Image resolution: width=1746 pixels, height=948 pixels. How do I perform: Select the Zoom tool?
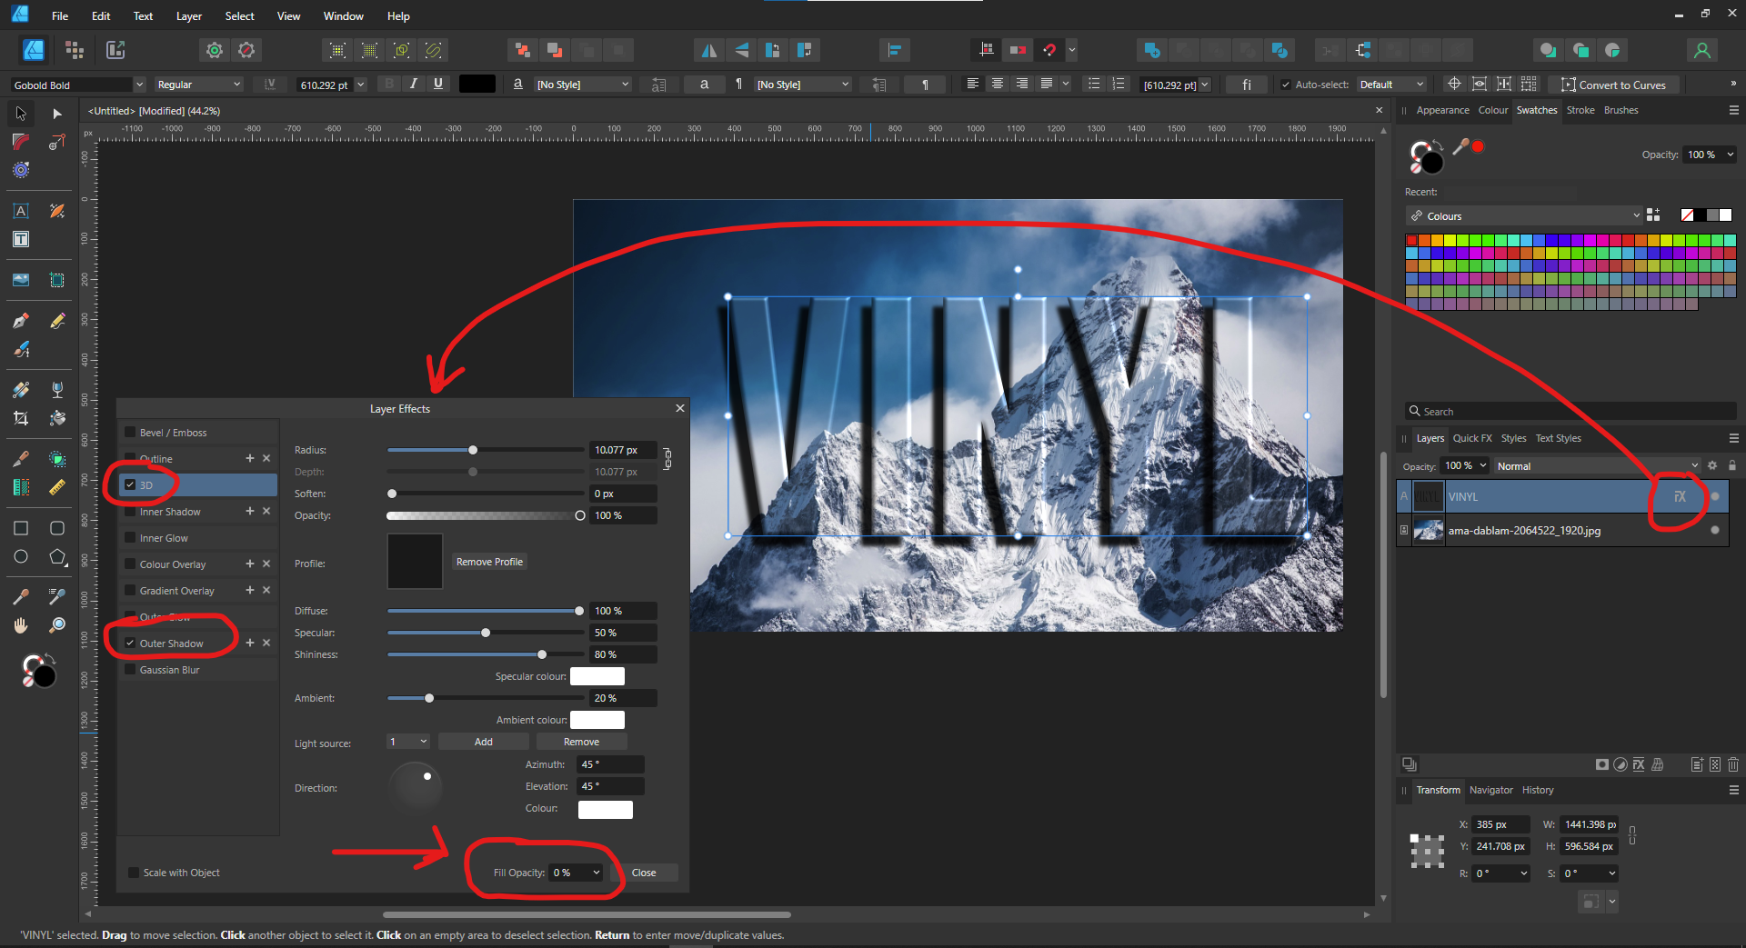pos(56,625)
